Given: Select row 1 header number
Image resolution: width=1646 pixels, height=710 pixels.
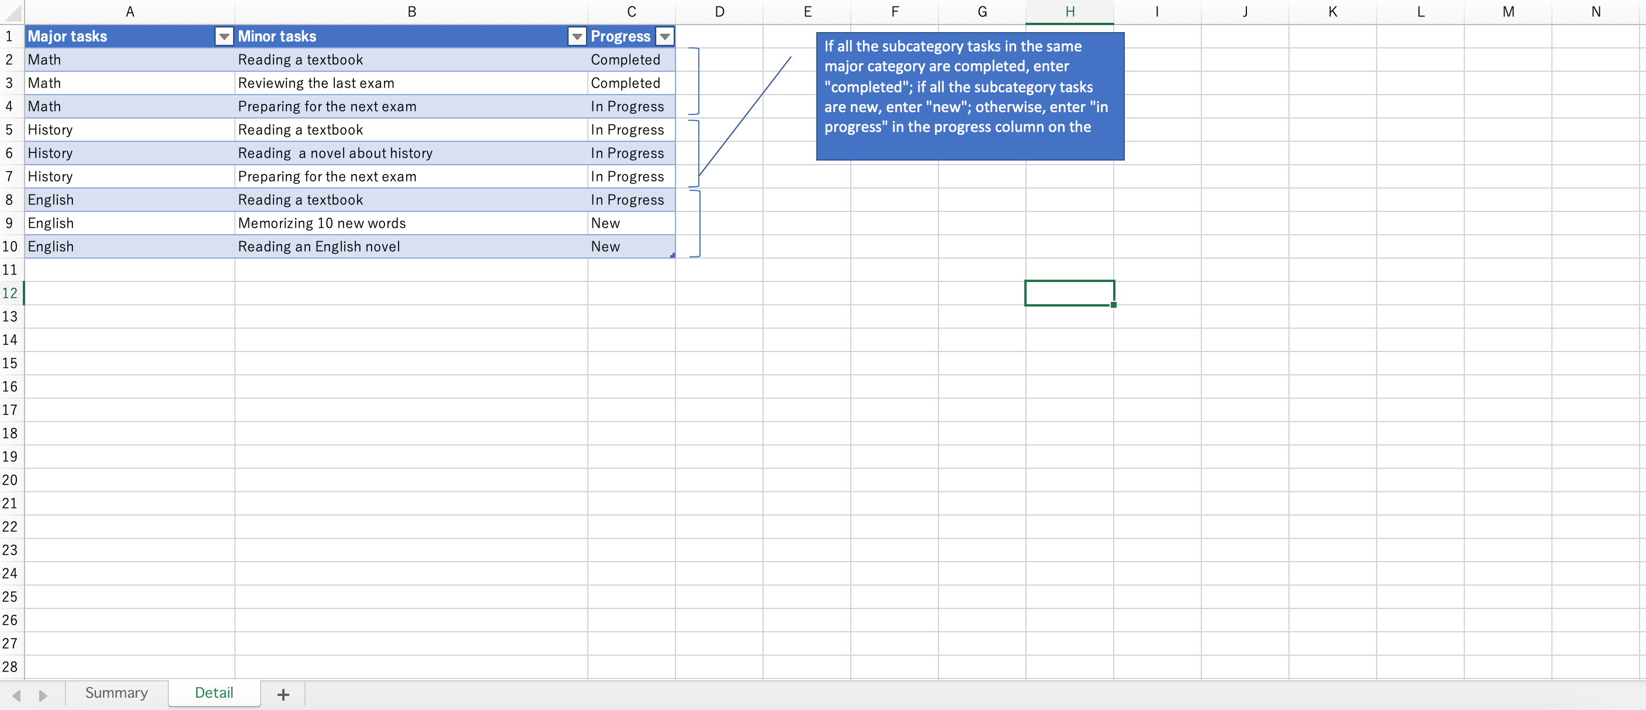Looking at the screenshot, I should 11,36.
